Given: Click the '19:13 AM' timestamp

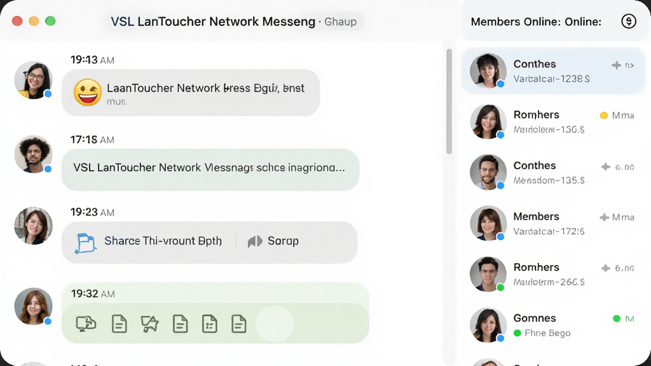Looking at the screenshot, I should [92, 60].
